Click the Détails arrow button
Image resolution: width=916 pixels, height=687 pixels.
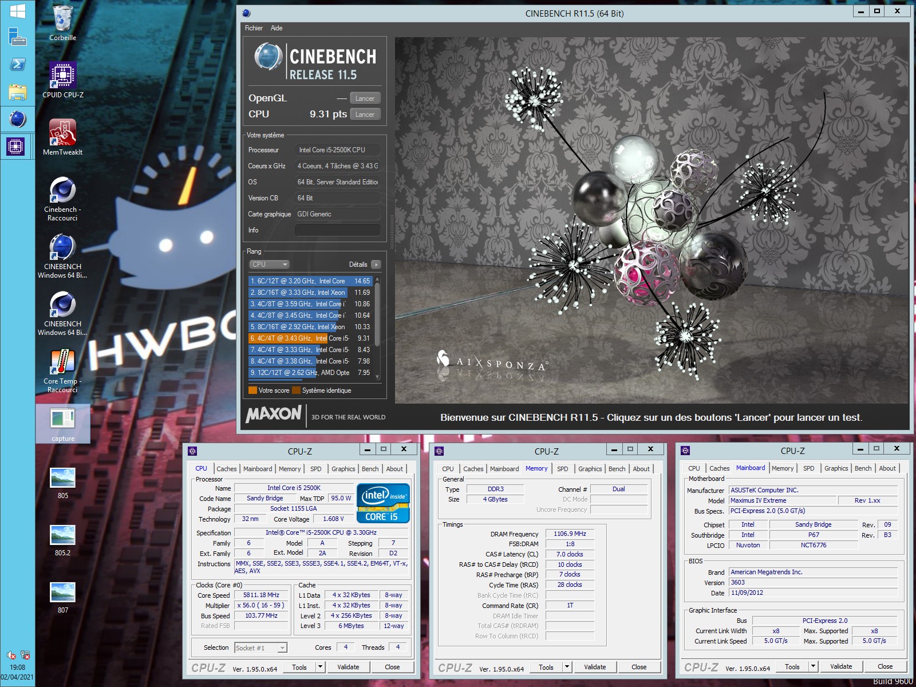(x=376, y=264)
